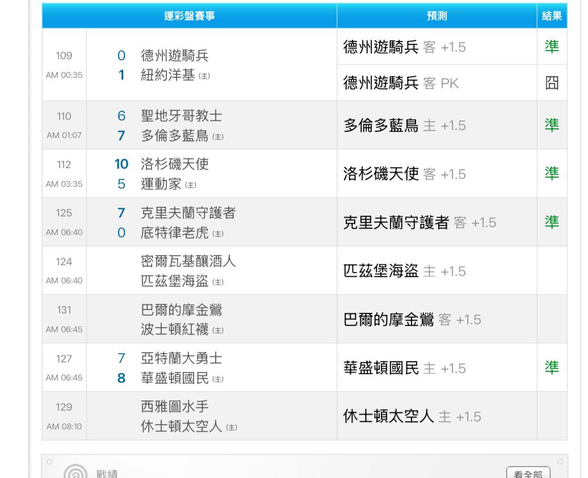This screenshot has height=478, width=588.
Task: Click the AM 00:35 game time
Action: click(x=64, y=75)
